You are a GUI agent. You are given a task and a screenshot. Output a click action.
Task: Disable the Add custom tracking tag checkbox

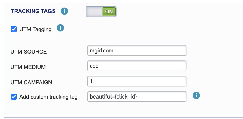click(x=14, y=97)
